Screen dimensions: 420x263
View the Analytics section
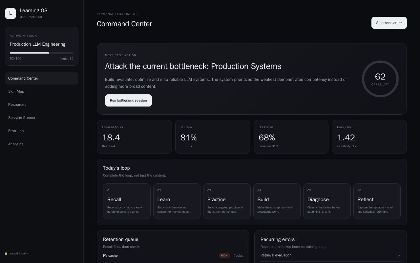[x=42, y=144]
